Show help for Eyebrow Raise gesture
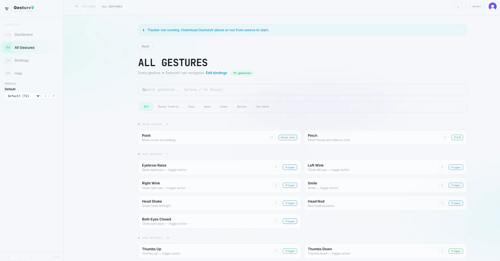 point(276,167)
